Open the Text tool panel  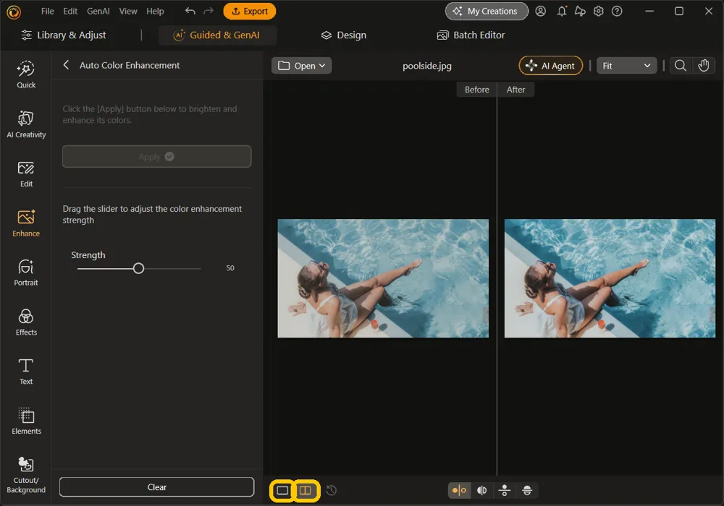click(x=26, y=372)
